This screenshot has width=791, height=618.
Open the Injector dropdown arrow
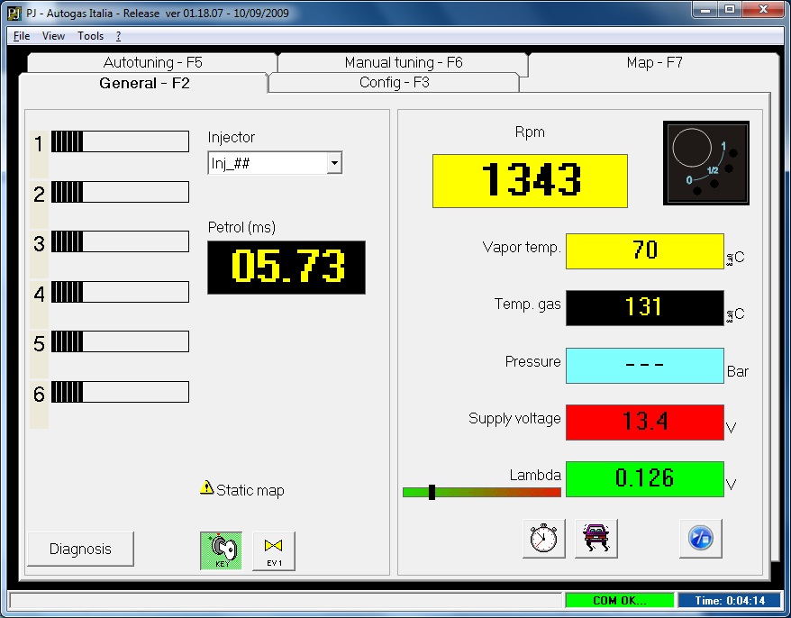tap(334, 163)
